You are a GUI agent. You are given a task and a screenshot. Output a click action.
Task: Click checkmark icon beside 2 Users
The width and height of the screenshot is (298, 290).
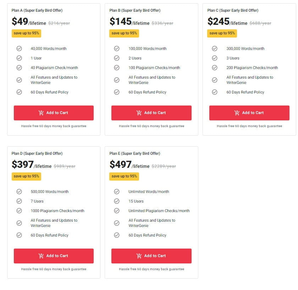[x=117, y=58]
